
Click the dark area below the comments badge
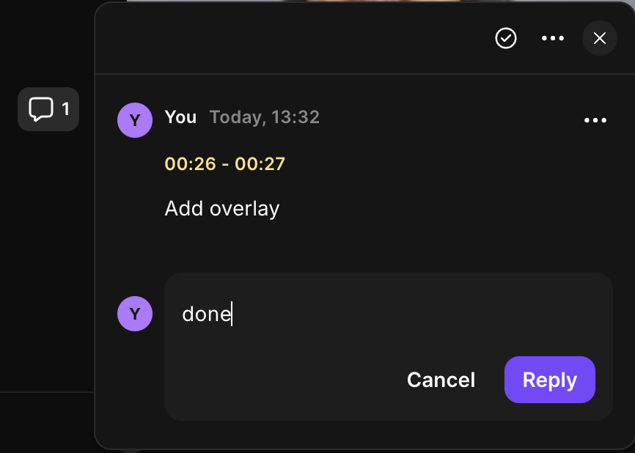point(48,257)
